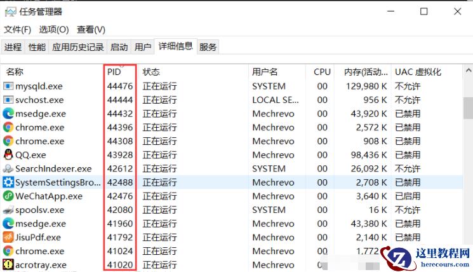This screenshot has width=473, height=272.
Task: Select the mysqld.exe row name
Action: click(x=39, y=86)
